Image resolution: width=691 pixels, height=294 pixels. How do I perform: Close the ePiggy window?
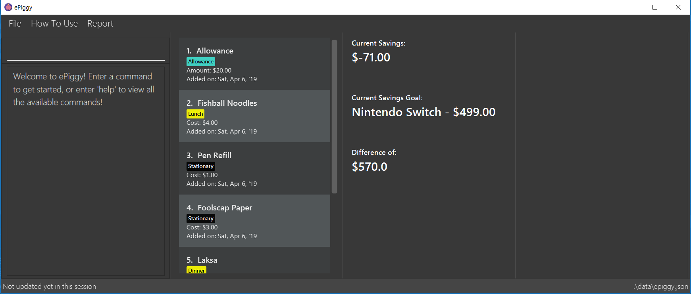point(678,7)
